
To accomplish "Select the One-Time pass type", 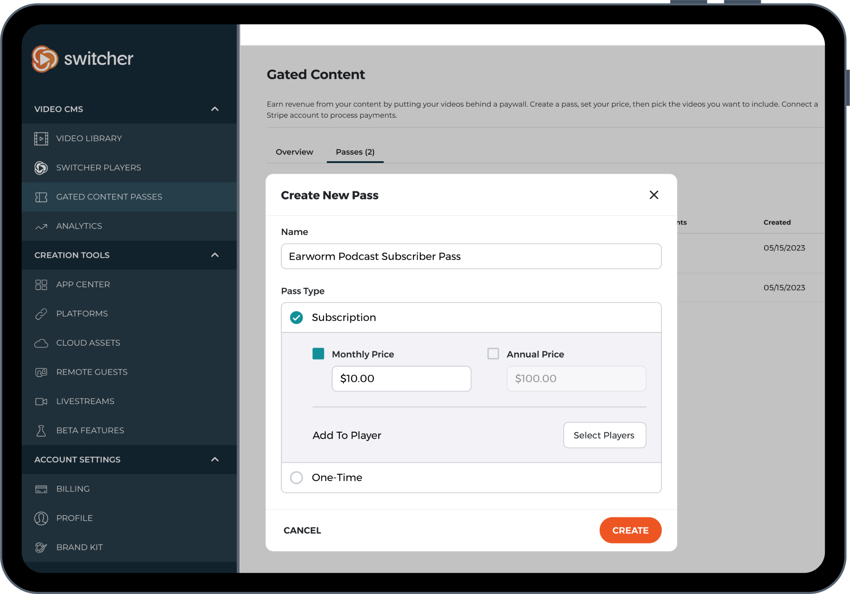I will click(297, 478).
